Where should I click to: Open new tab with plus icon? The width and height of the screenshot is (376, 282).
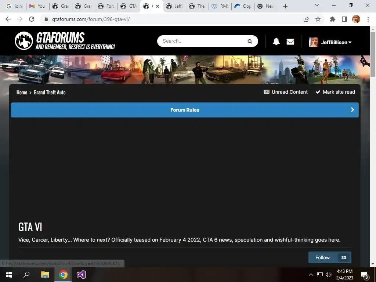coord(285,6)
